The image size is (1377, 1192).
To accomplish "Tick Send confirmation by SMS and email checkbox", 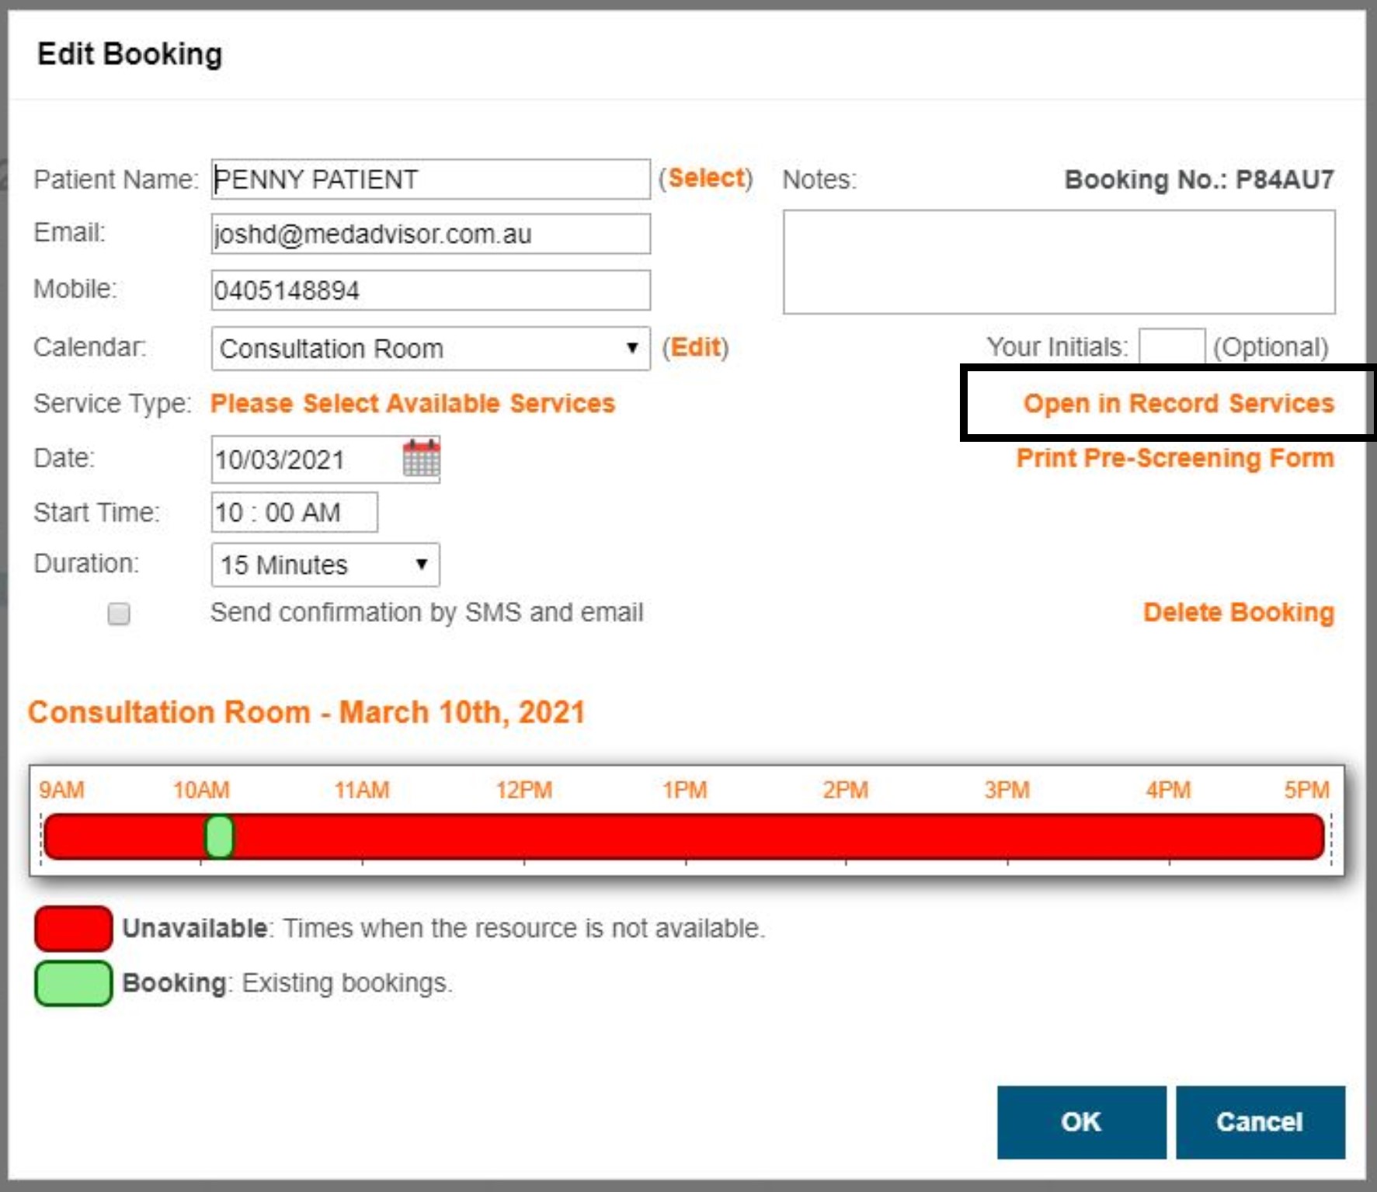I will [x=119, y=613].
